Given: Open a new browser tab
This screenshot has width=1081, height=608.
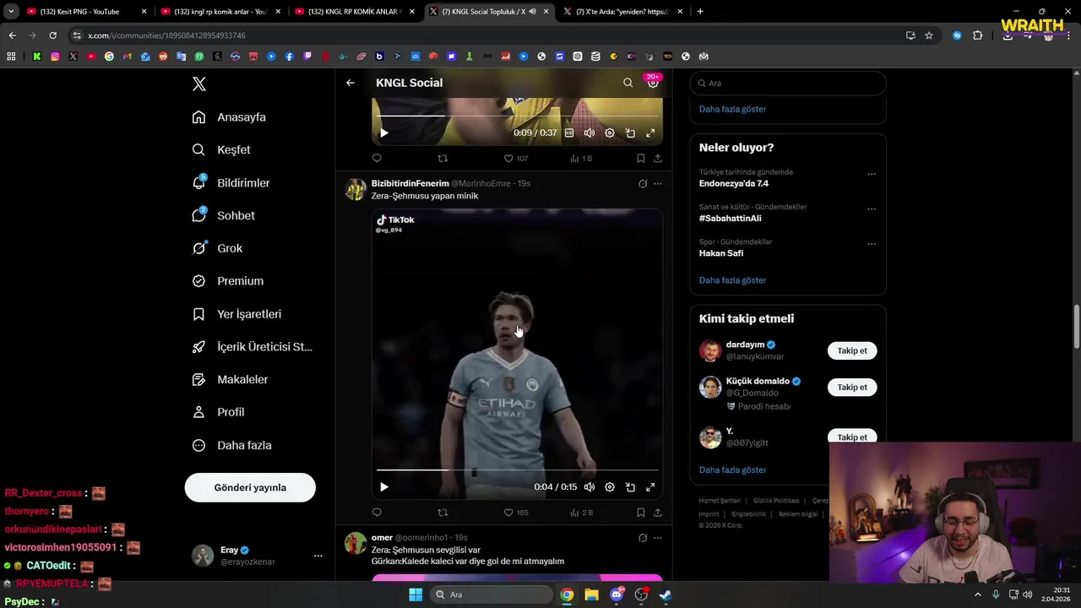Looking at the screenshot, I should coord(700,12).
